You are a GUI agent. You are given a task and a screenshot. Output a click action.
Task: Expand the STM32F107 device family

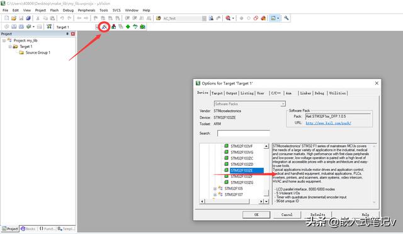[215, 195]
